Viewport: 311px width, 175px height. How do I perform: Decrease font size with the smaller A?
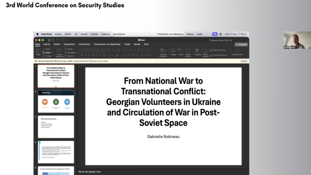point(113,50)
